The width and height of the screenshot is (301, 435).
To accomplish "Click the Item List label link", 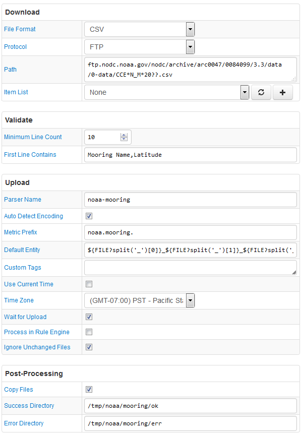I will tap(16, 92).
